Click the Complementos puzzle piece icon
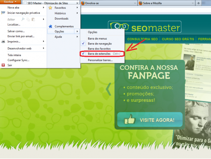This screenshot has width=211, height=159. [51, 26]
